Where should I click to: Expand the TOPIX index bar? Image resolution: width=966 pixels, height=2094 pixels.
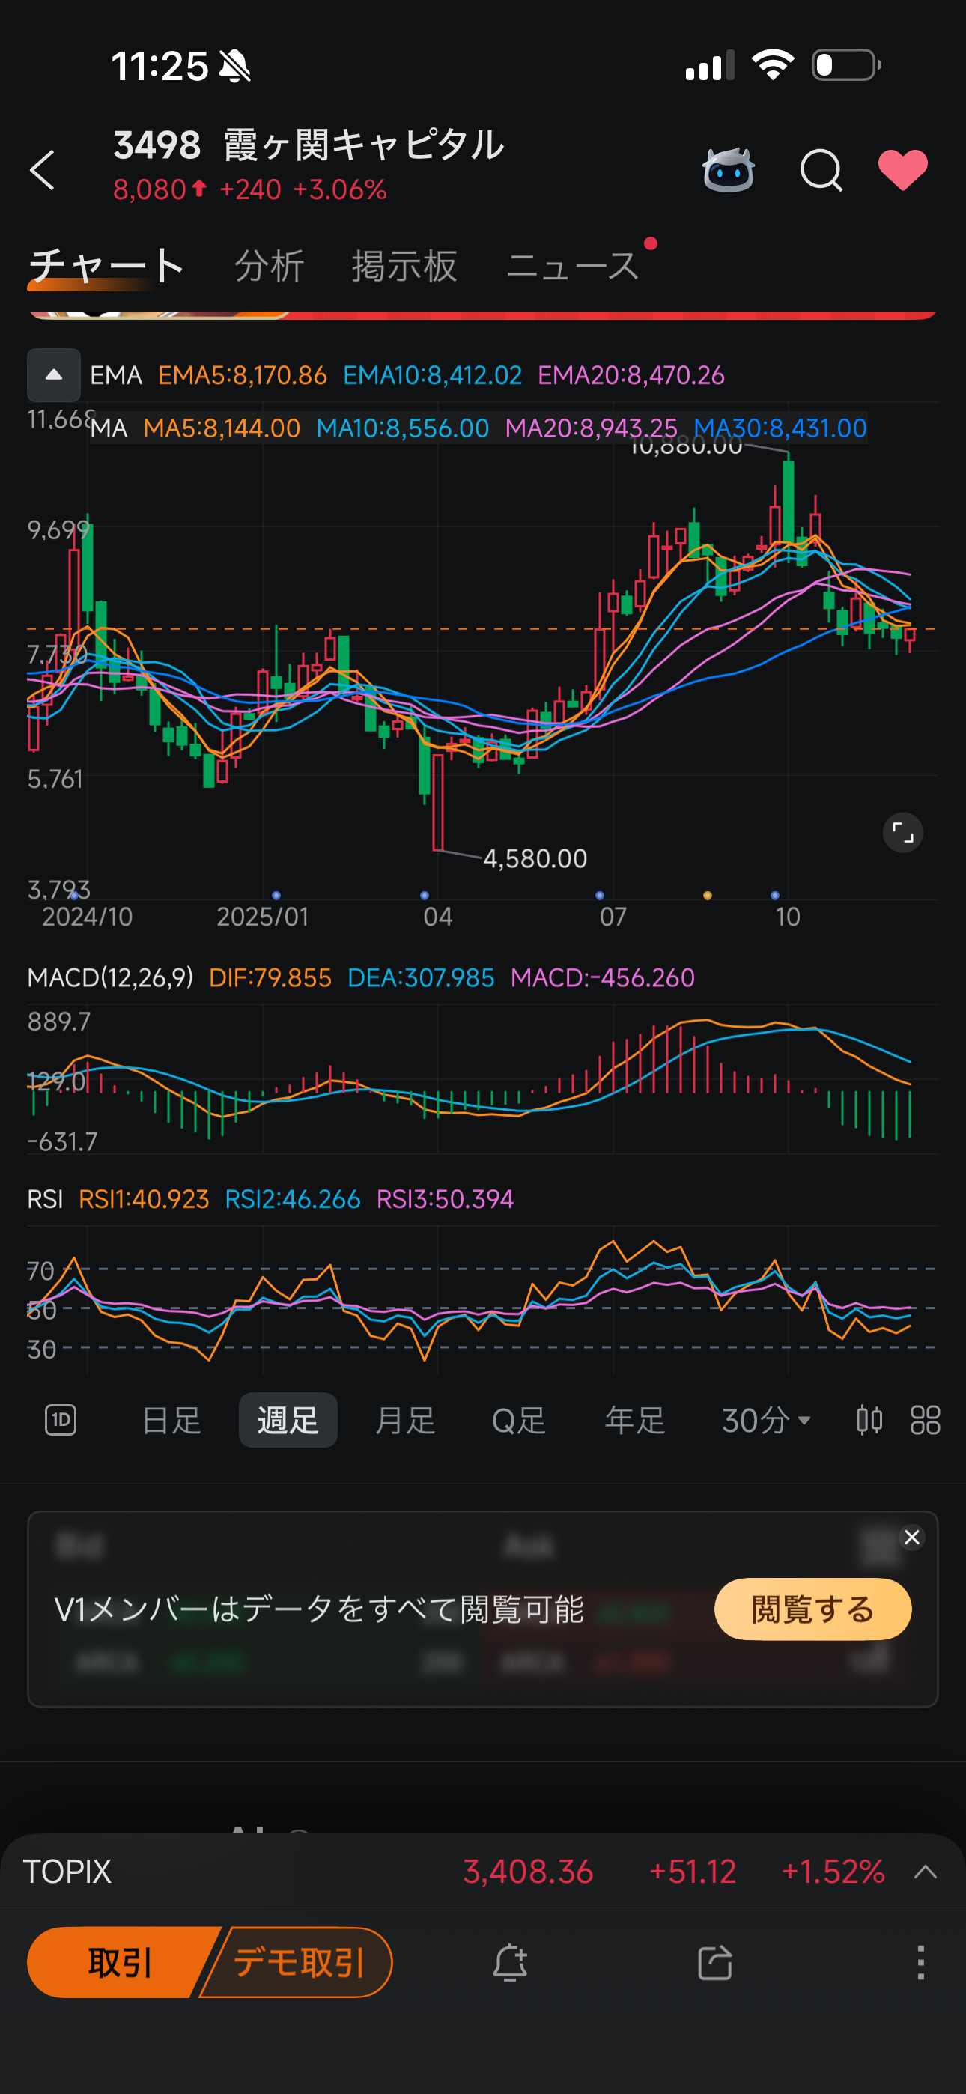click(x=926, y=1872)
